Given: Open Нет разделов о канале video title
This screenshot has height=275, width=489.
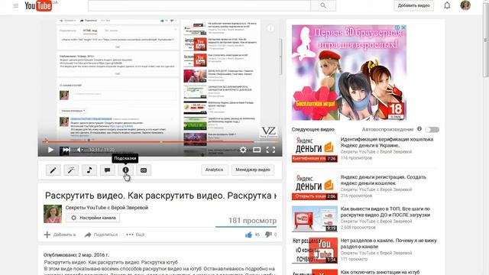Looking at the screenshot, I should (389, 244).
